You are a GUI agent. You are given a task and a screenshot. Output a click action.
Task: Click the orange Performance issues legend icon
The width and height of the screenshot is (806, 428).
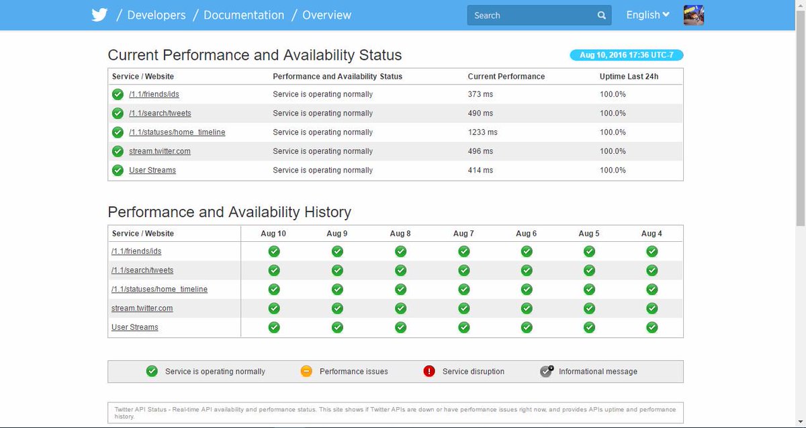(306, 371)
